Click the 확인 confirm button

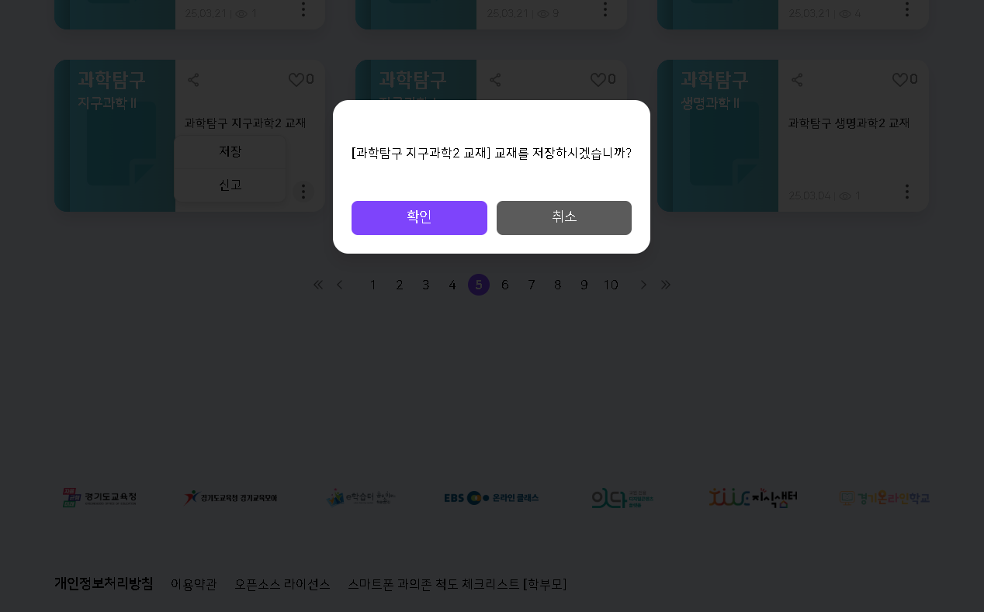419,218
